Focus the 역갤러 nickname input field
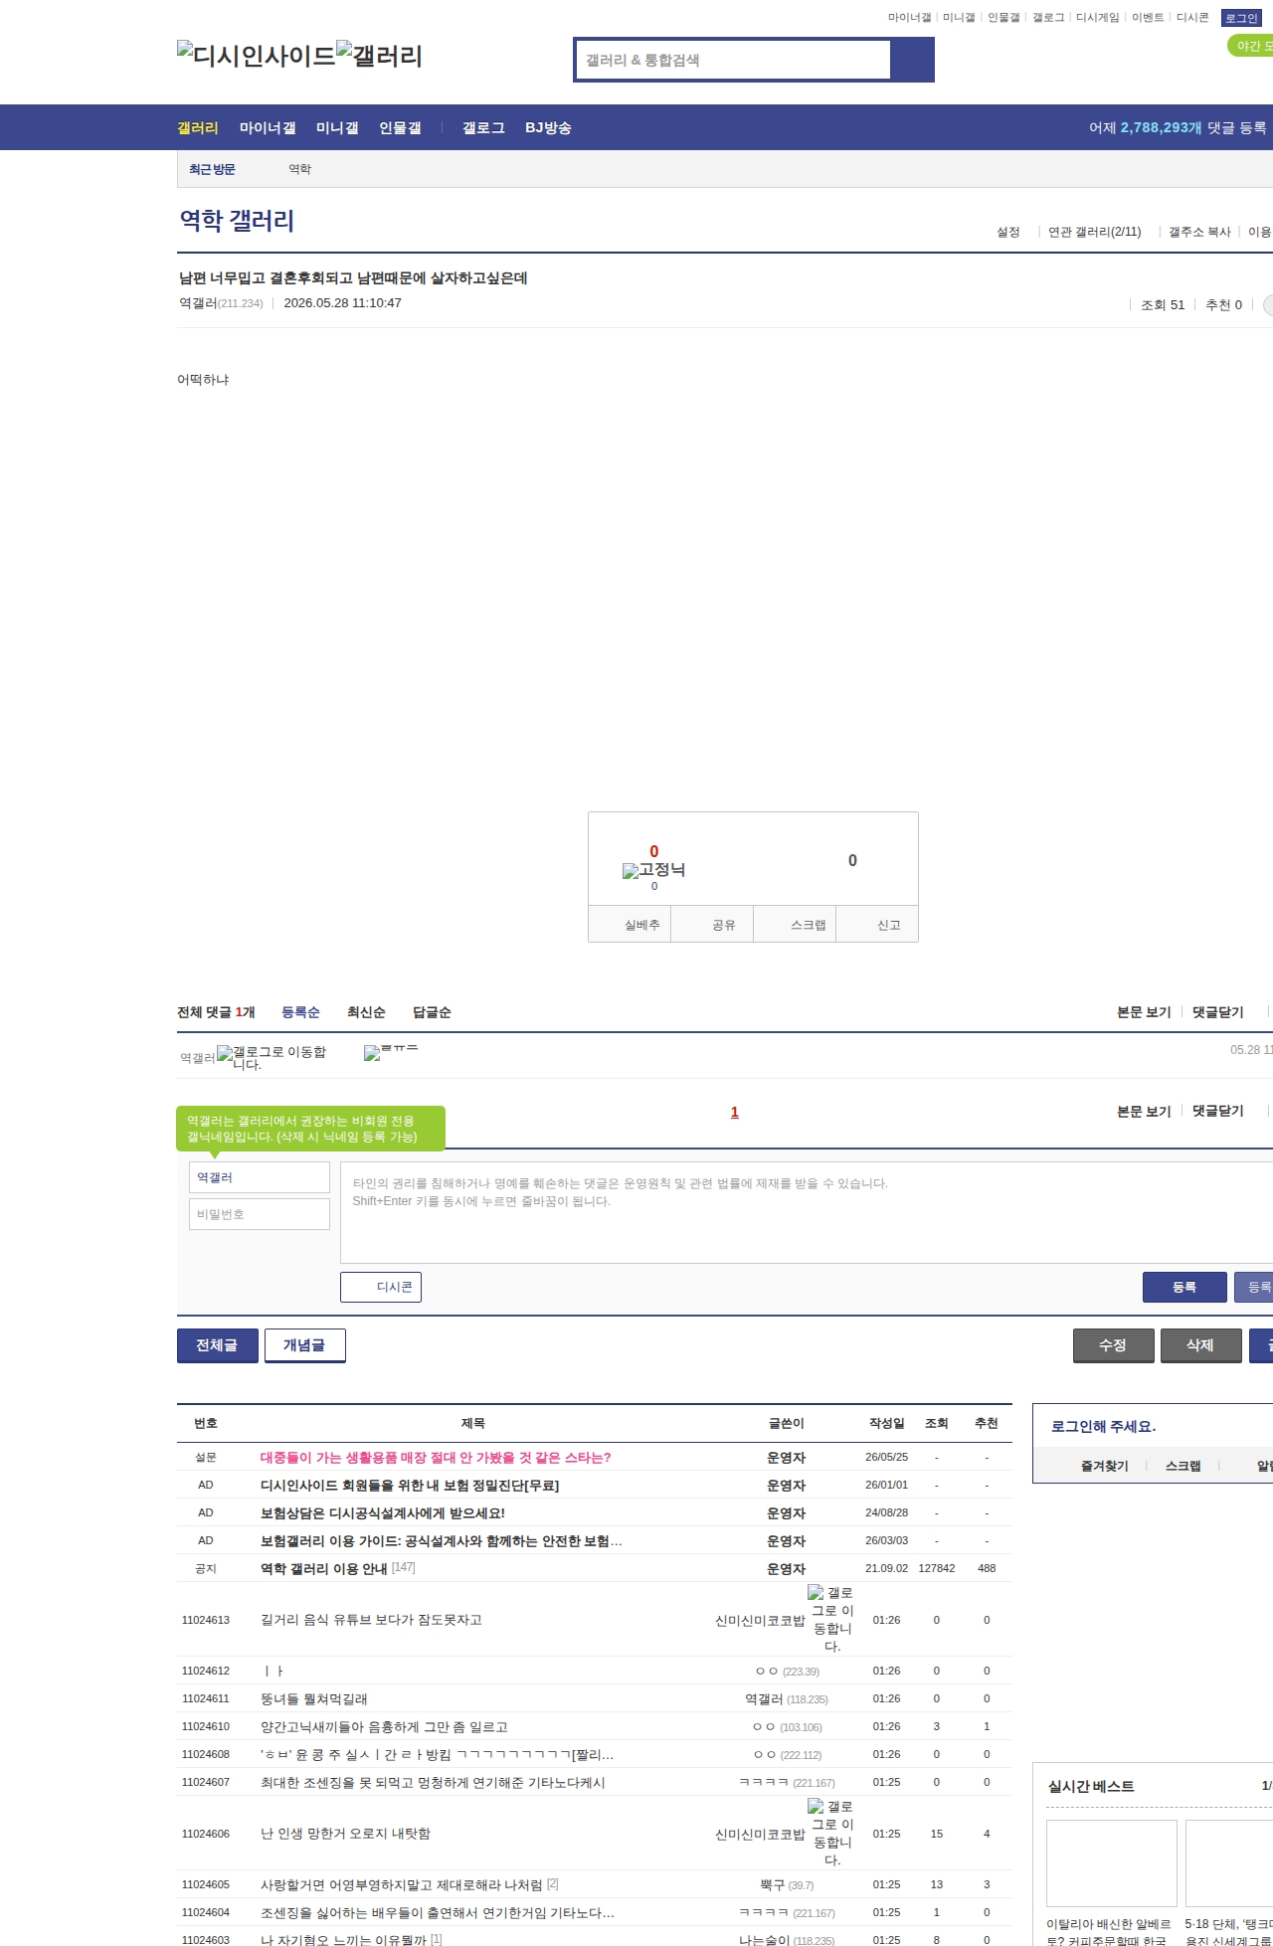The width and height of the screenshot is (1273, 1946). [x=260, y=1177]
